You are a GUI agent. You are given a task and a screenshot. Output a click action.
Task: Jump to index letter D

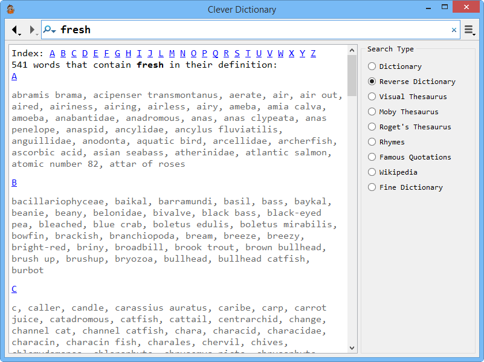click(85, 53)
